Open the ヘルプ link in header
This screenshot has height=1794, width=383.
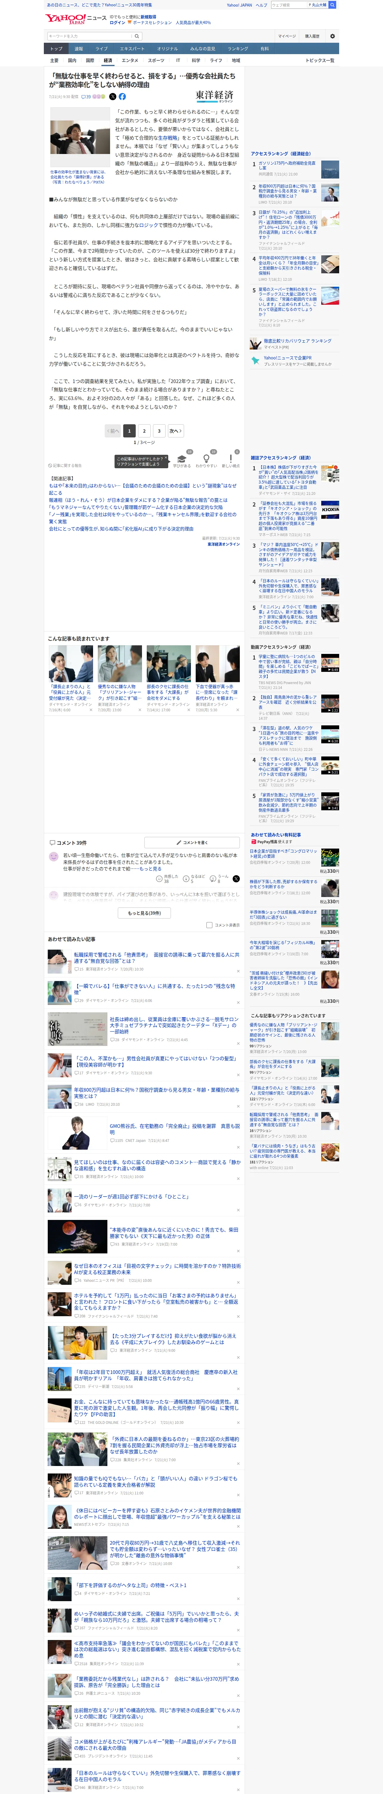(x=261, y=5)
